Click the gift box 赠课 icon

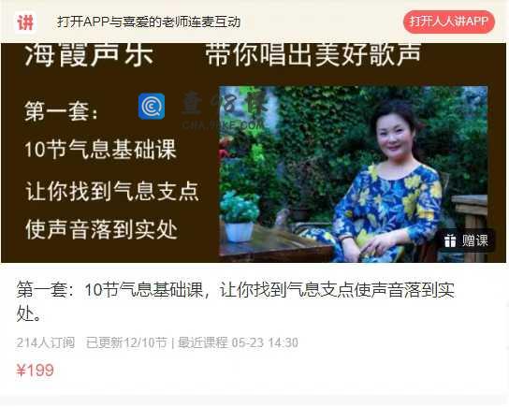(450, 240)
